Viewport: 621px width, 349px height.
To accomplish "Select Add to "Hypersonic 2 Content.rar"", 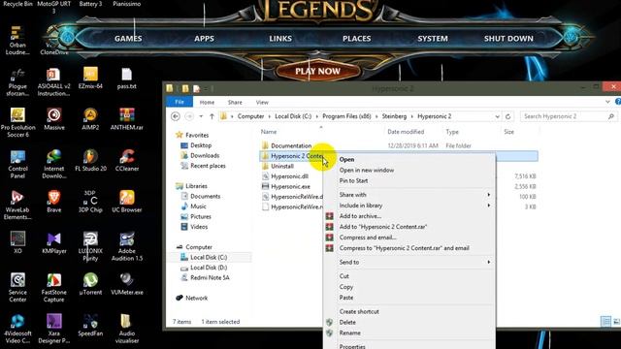I will 409,227.
